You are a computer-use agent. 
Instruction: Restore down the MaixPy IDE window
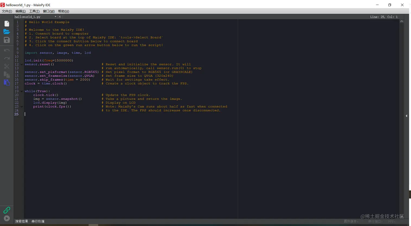pyautogui.click(x=390, y=5)
